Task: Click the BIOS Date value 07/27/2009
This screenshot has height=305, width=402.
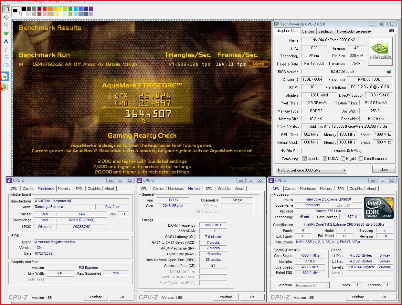Action: [x=81, y=253]
